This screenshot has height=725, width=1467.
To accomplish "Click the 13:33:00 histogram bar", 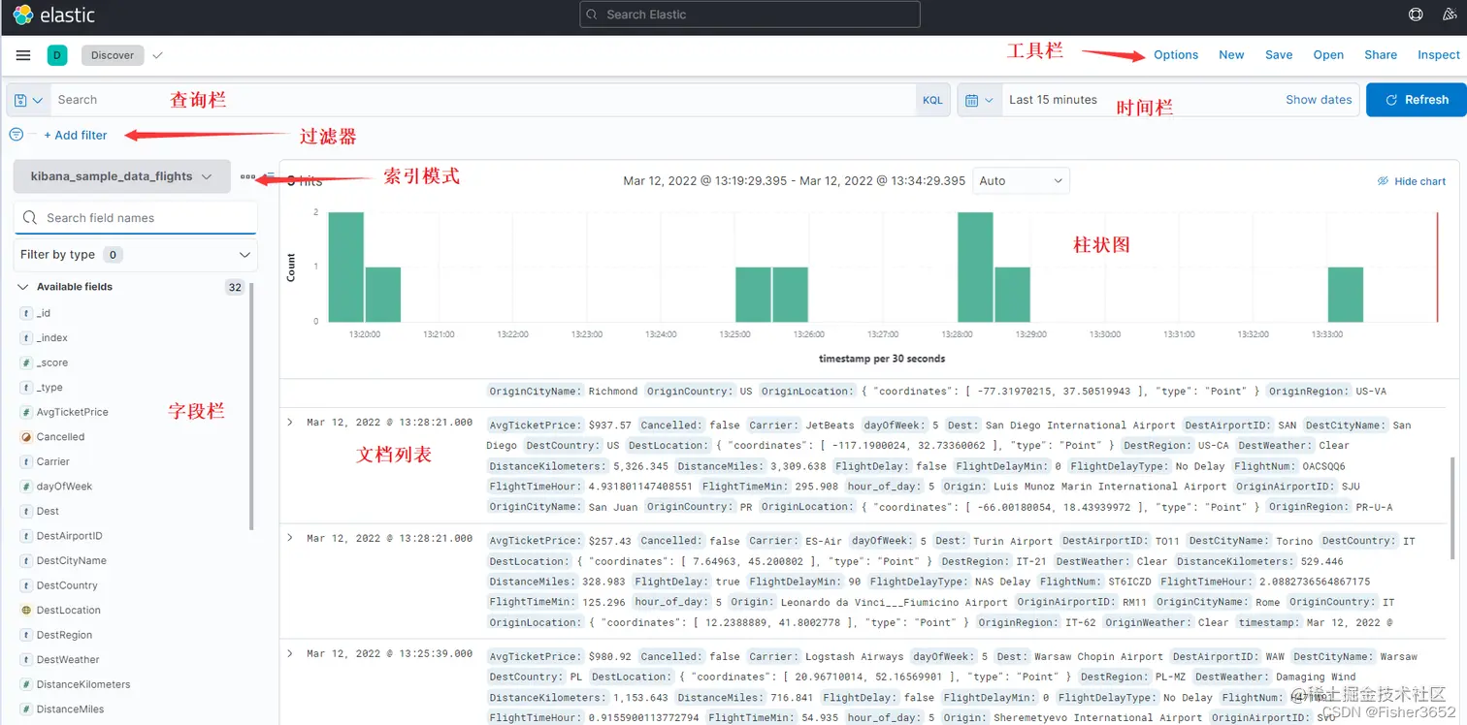I will [1346, 294].
